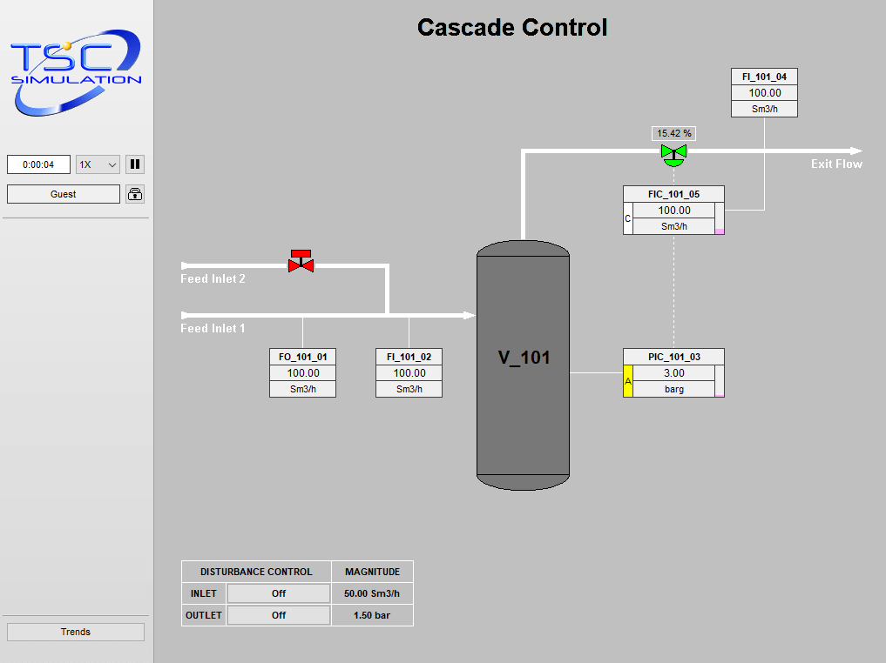Viewport: 886px width, 663px height.
Task: Toggle the INLET disturbance to On
Action: click(278, 593)
